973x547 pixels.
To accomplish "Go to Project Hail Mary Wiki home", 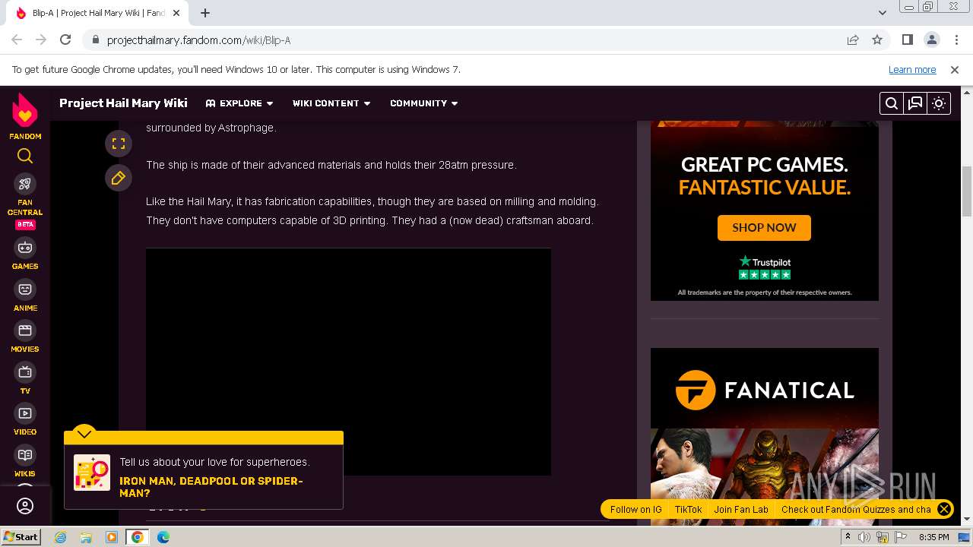I will pyautogui.click(x=123, y=103).
